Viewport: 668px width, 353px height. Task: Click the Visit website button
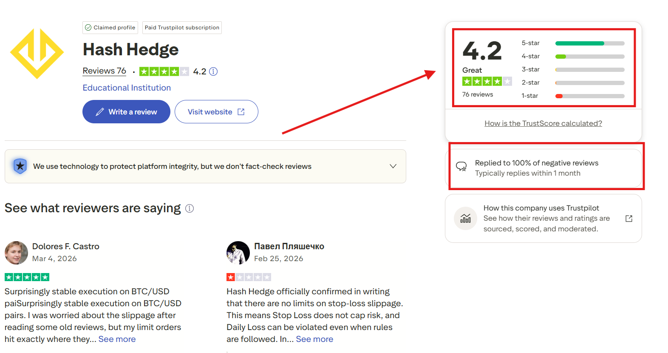pyautogui.click(x=216, y=112)
